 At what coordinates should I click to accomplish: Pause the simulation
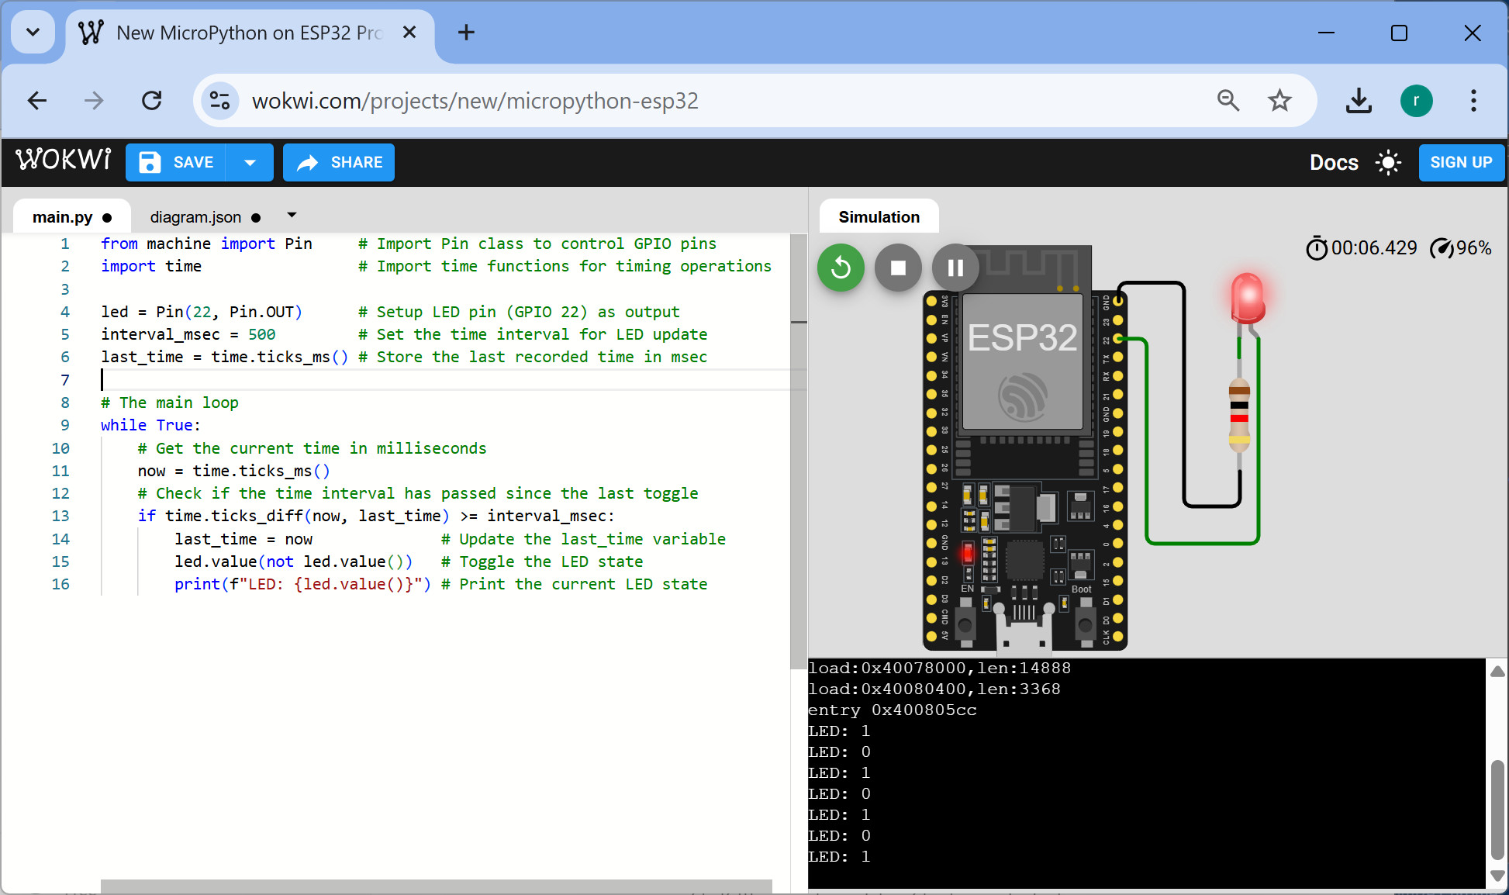click(x=955, y=268)
